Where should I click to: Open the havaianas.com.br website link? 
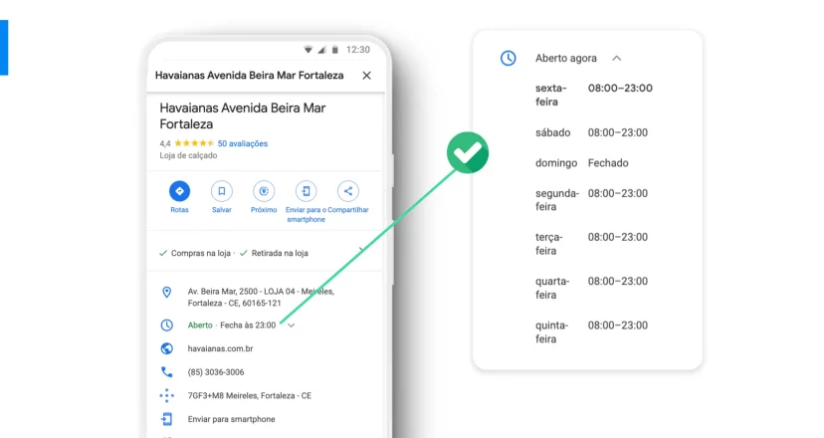click(x=220, y=348)
